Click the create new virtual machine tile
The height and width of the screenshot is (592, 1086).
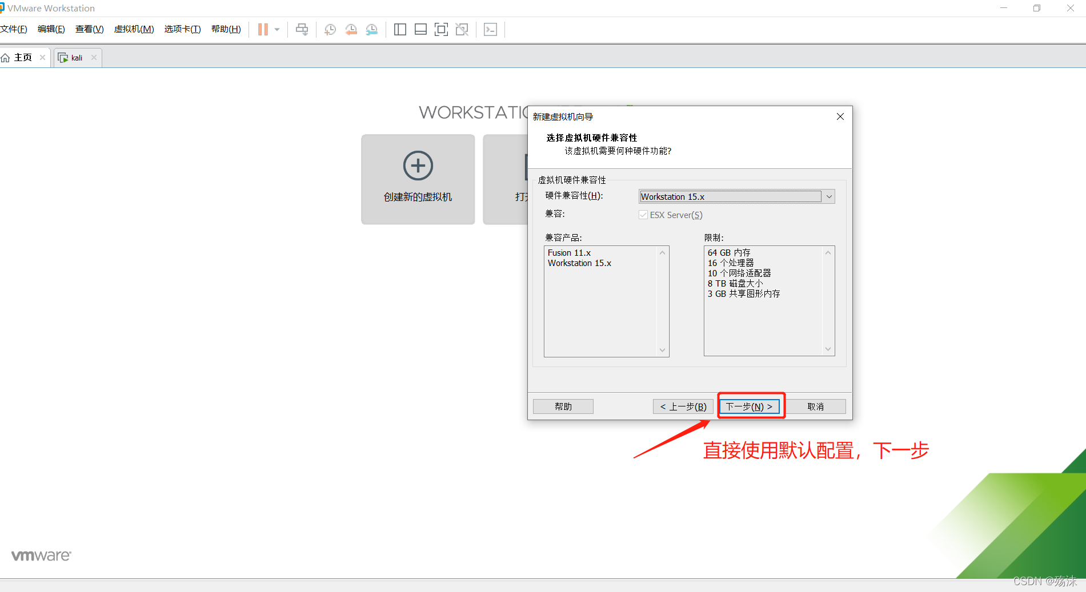click(x=418, y=179)
